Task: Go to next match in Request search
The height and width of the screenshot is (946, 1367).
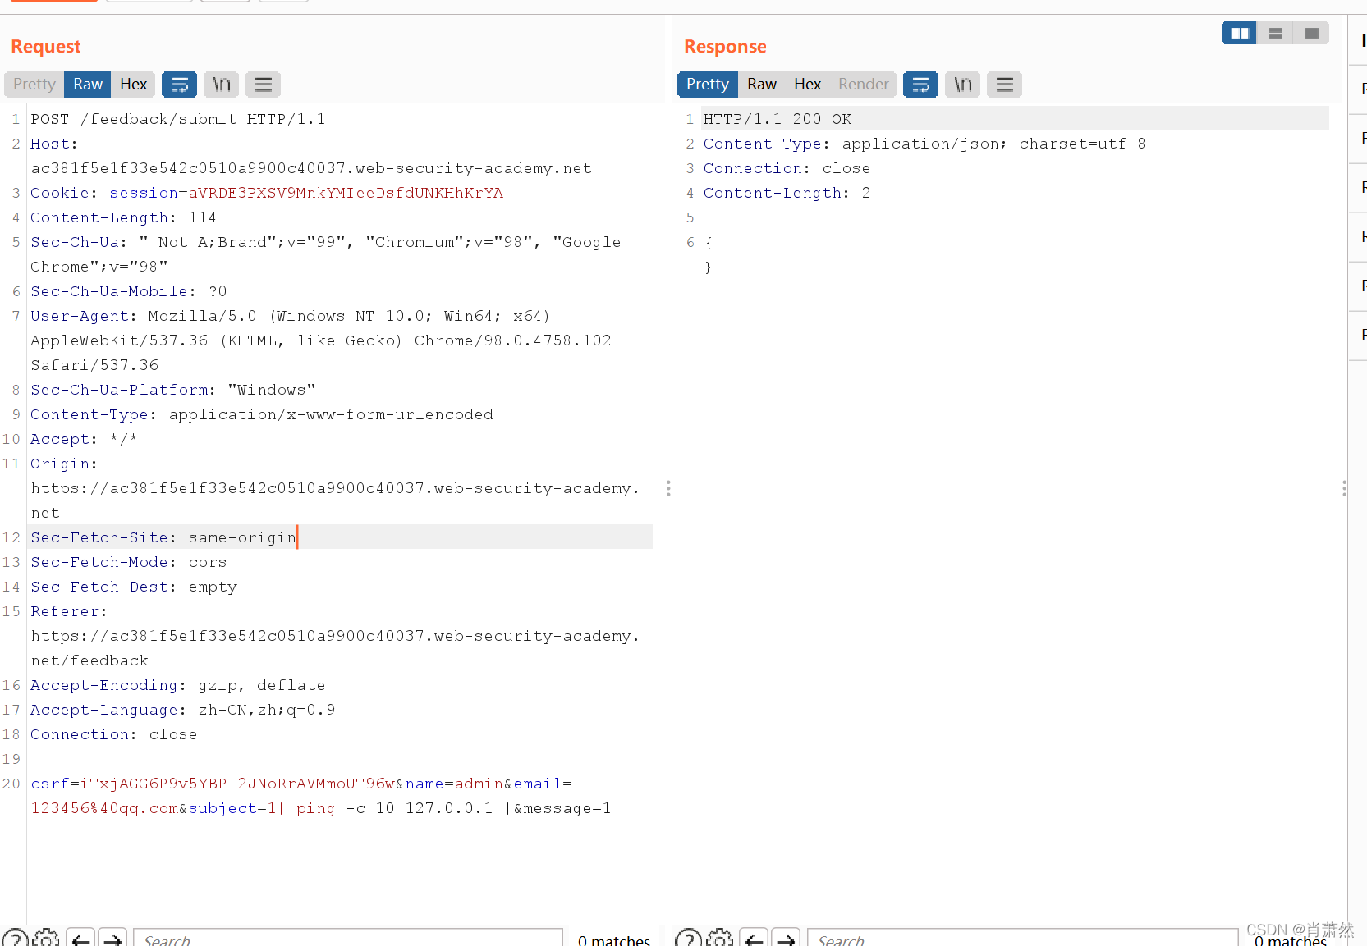Action: 112,939
